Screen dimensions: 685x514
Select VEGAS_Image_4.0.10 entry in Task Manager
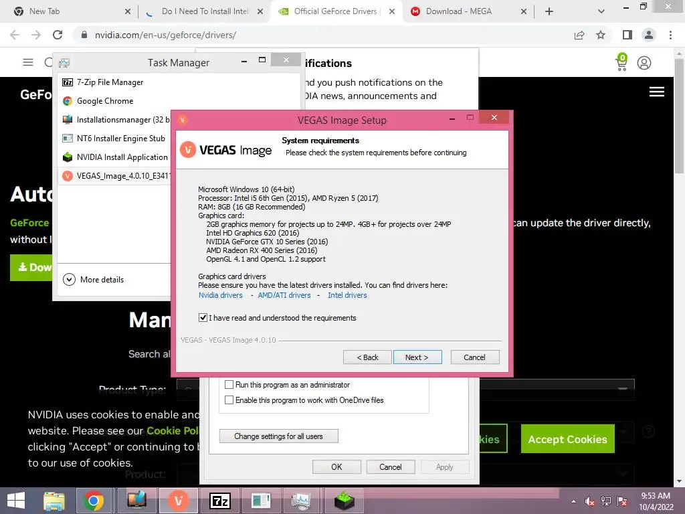click(x=114, y=176)
